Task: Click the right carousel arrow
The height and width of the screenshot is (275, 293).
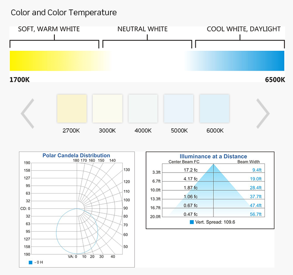Action: (x=263, y=113)
